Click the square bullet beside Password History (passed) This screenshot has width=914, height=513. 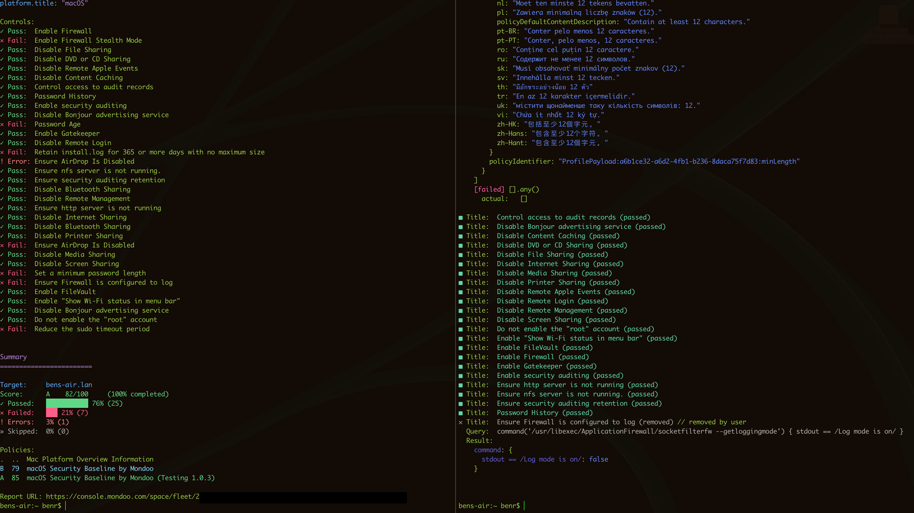click(461, 413)
